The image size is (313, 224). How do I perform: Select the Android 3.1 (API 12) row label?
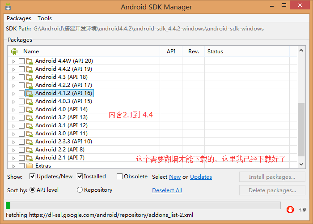[x=61, y=125]
